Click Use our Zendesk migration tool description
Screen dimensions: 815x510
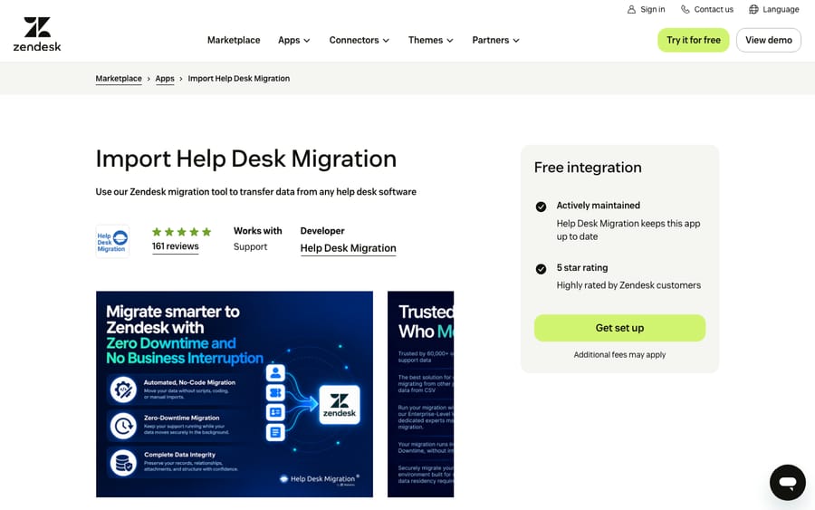[255, 192]
